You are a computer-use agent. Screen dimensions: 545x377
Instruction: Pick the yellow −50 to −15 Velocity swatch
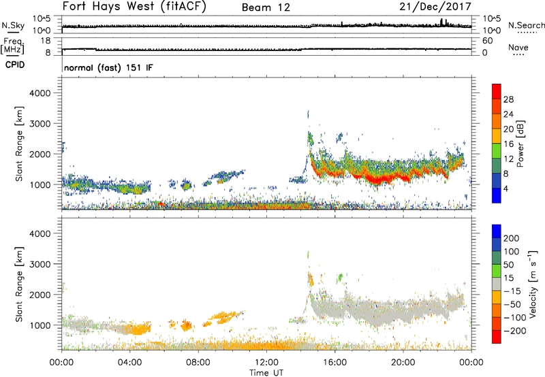pyautogui.click(x=497, y=297)
